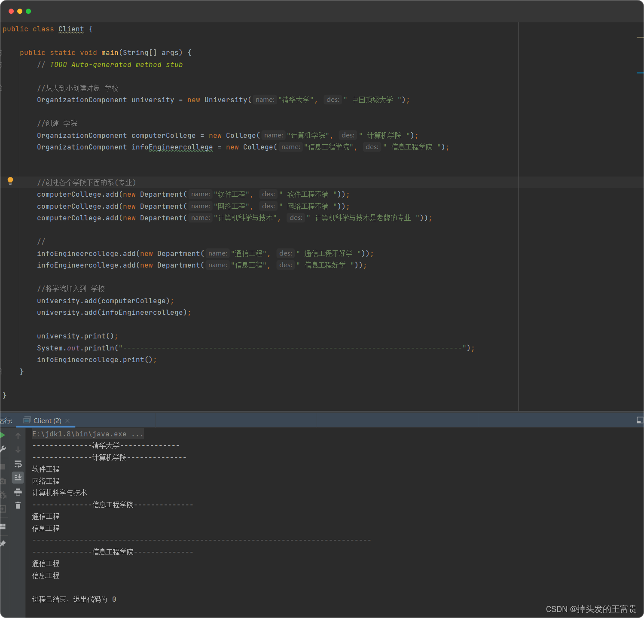Click the string 信息工程好学
The width and height of the screenshot is (644, 618).
(325, 265)
